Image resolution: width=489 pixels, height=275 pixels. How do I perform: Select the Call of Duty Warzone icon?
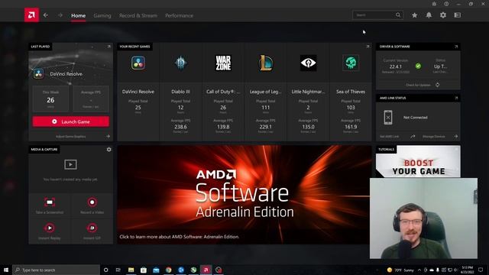tap(223, 63)
